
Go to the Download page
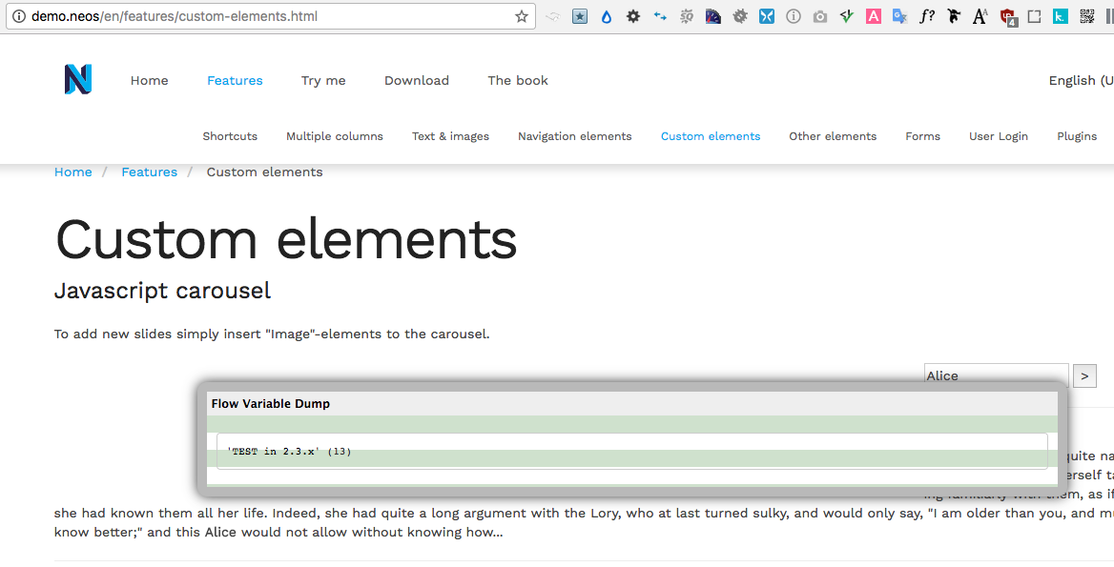click(x=417, y=81)
